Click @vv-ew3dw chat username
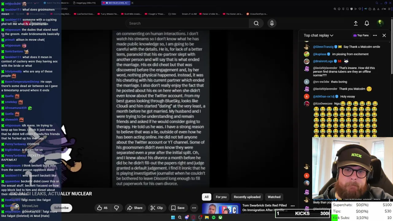Screen dimensions: 393x221 pyautogui.click(x=321, y=82)
